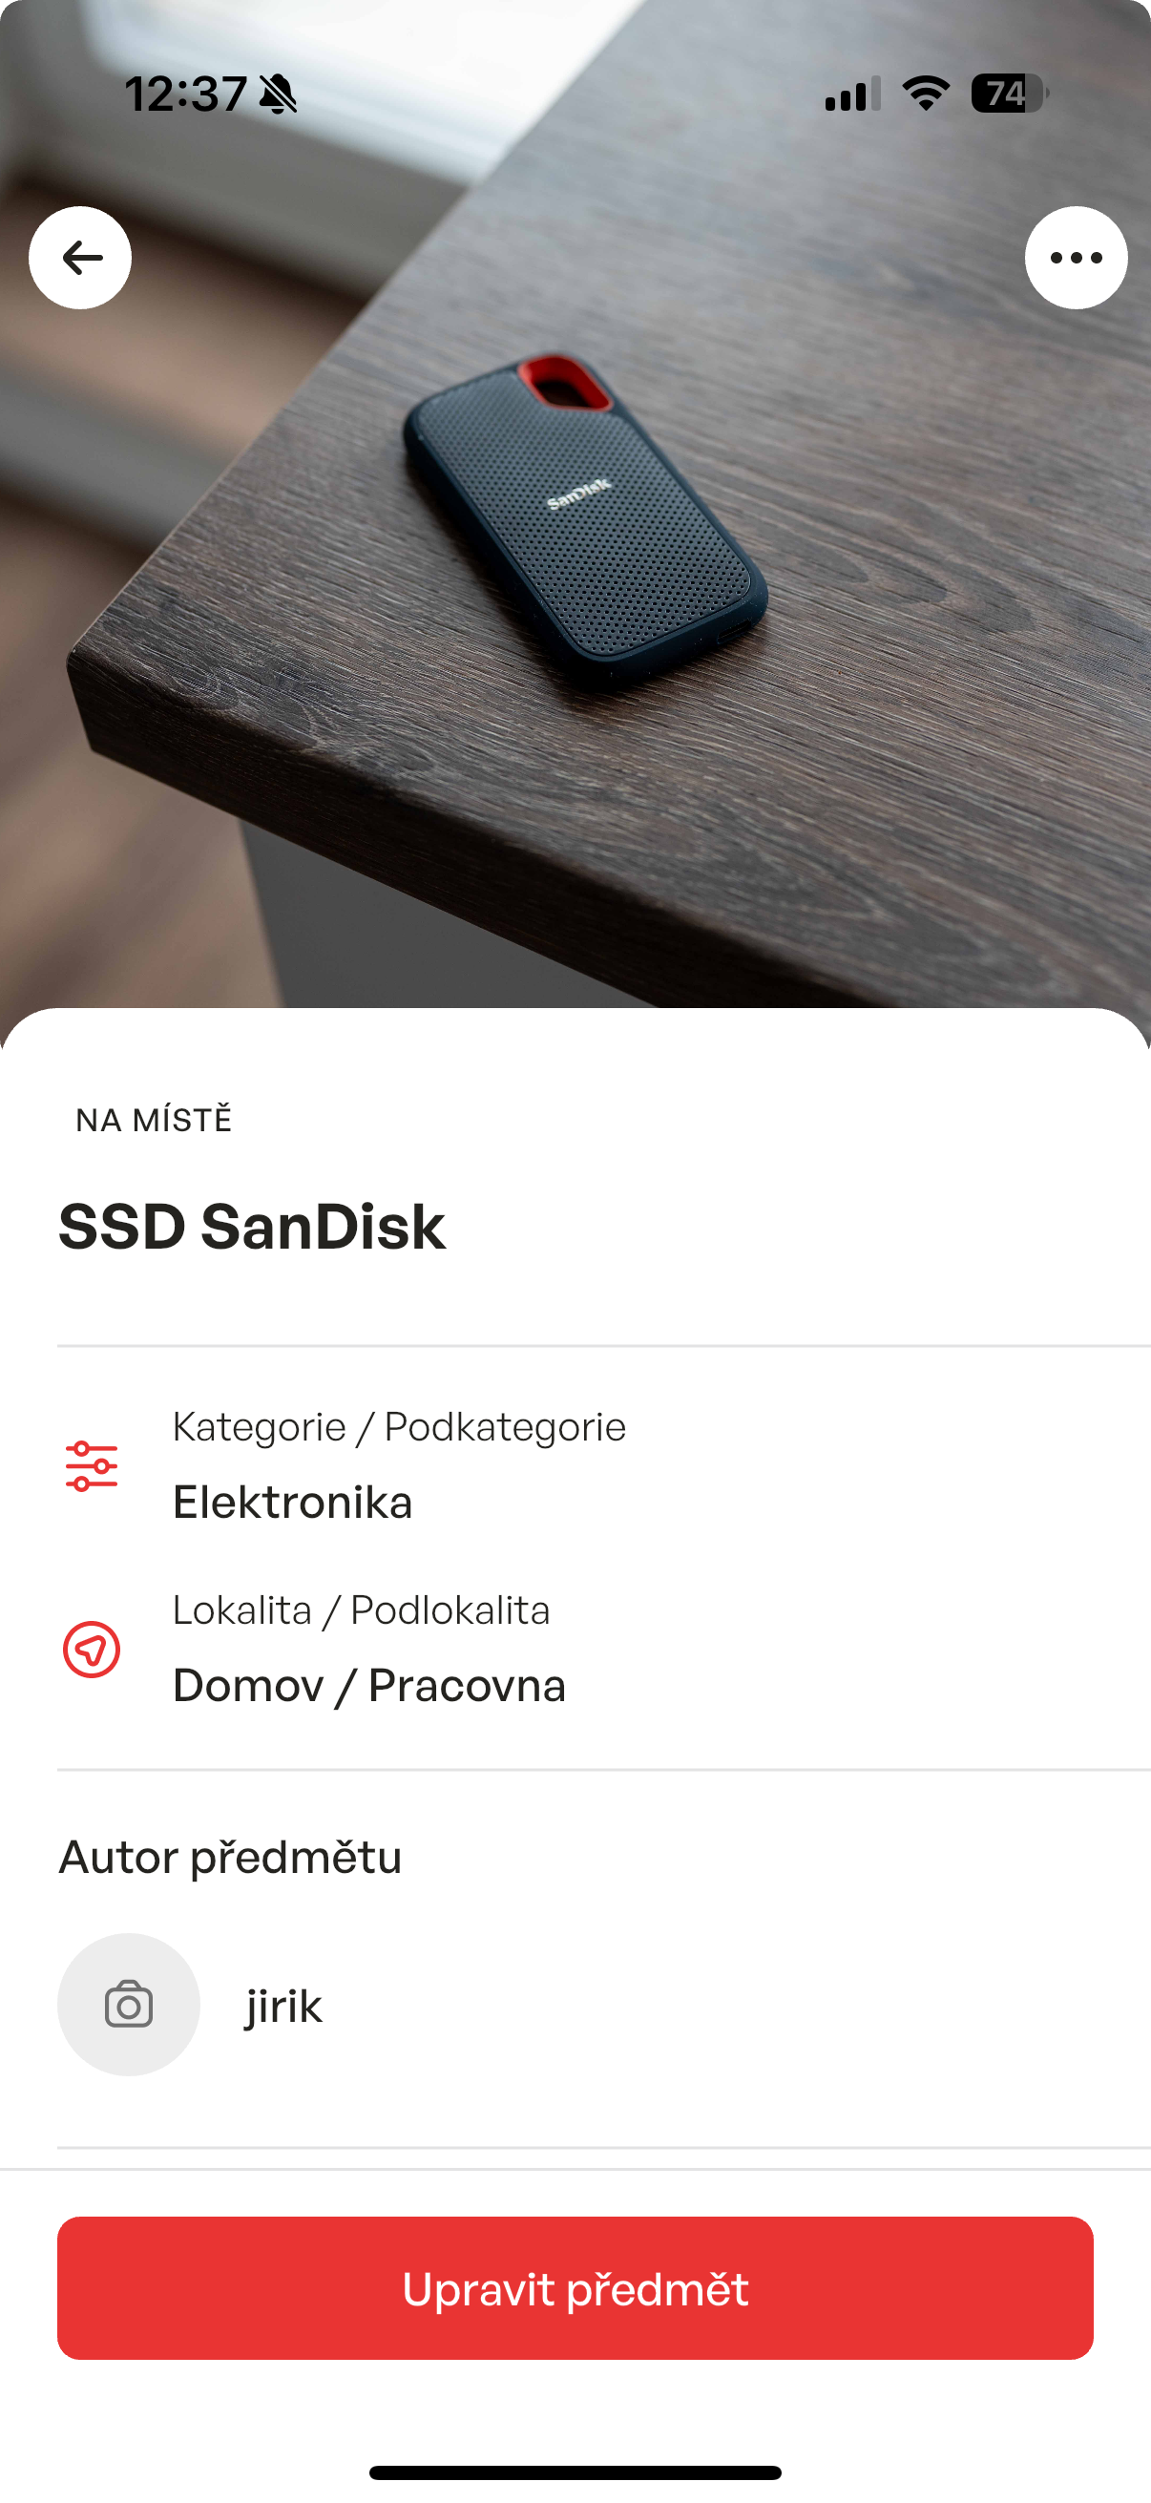Tap the Domov / Pracovna location value

pos(369,1686)
